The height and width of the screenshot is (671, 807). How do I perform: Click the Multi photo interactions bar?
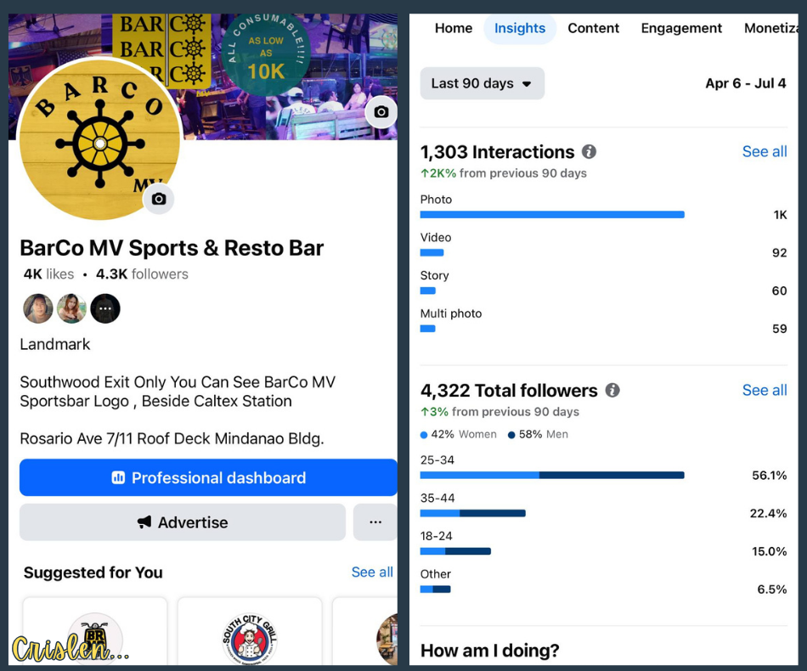pyautogui.click(x=427, y=329)
